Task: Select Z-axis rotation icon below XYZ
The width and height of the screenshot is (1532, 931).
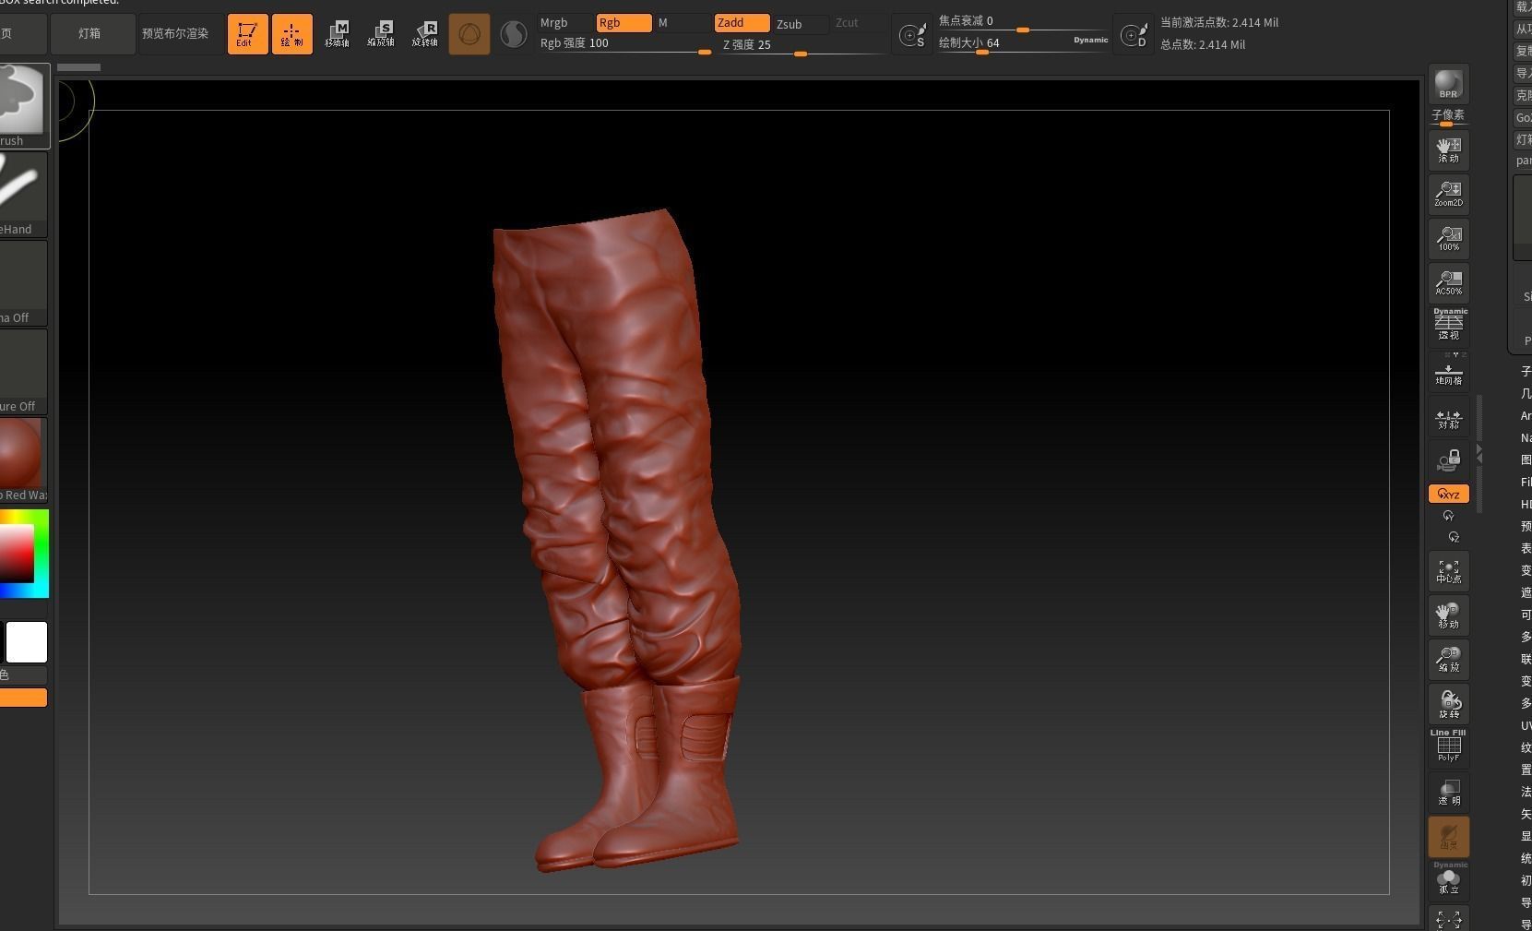Action: point(1454,537)
